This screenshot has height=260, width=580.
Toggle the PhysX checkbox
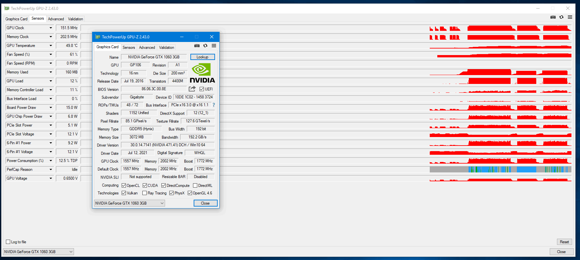coord(171,193)
